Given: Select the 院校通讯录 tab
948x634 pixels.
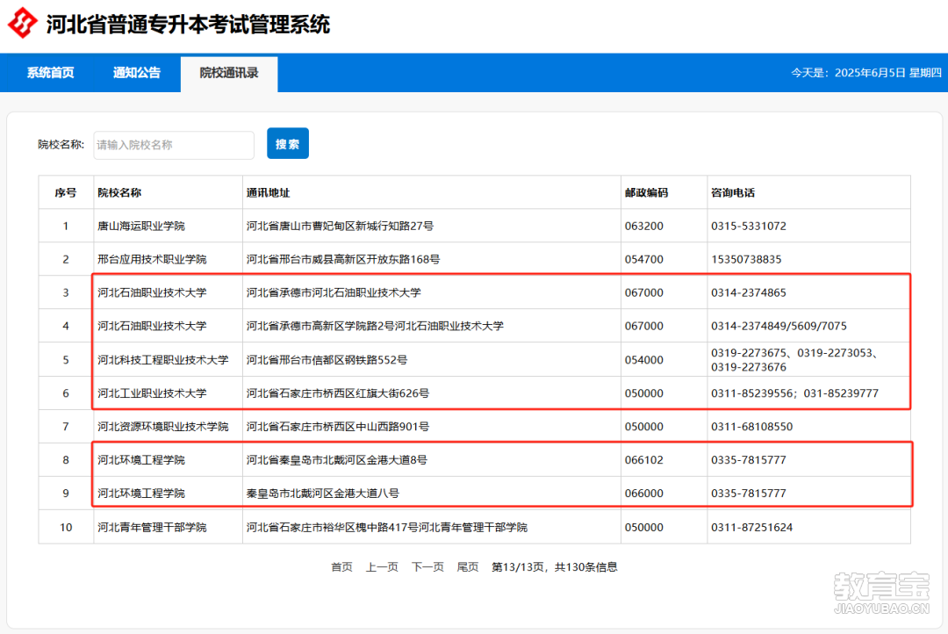Looking at the screenshot, I should pos(229,73).
